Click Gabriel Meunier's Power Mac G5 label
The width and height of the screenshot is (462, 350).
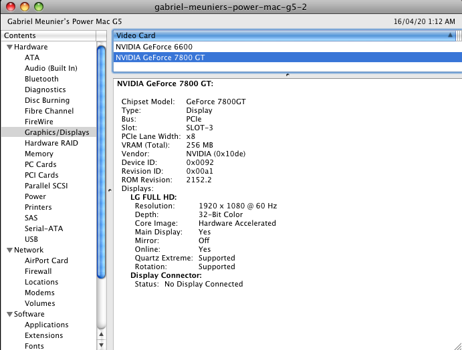click(x=65, y=21)
